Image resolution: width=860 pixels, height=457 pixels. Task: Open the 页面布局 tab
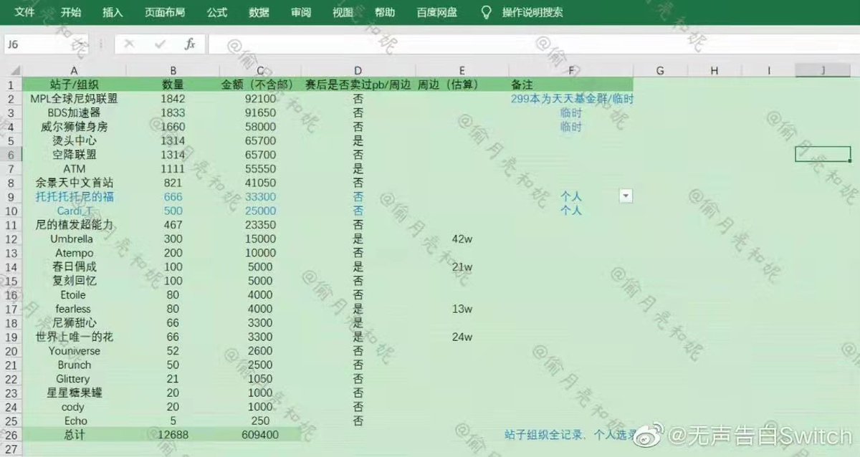[165, 12]
